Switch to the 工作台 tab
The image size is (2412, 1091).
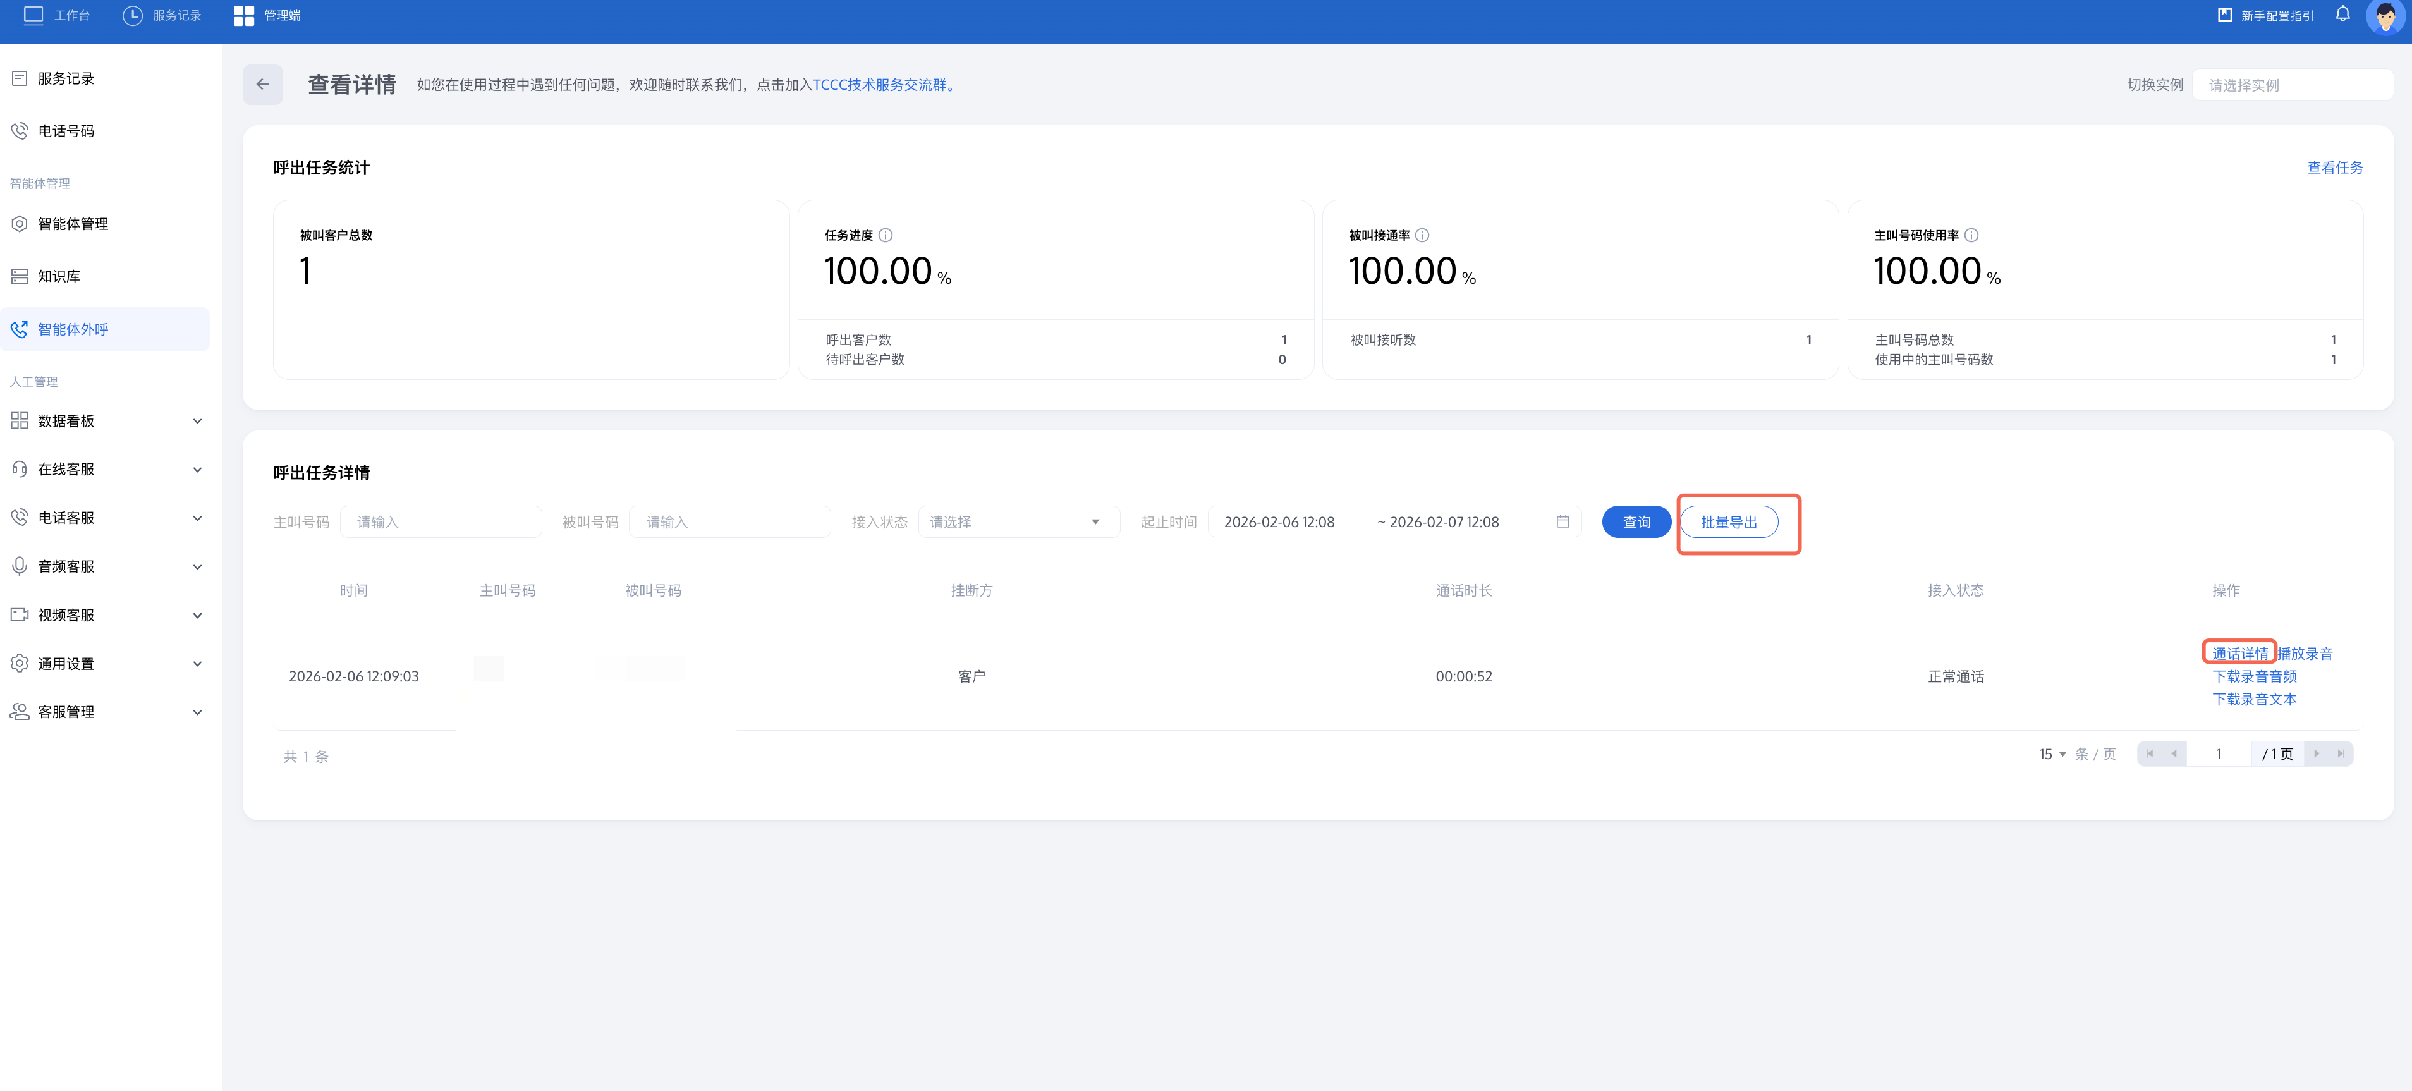[57, 15]
